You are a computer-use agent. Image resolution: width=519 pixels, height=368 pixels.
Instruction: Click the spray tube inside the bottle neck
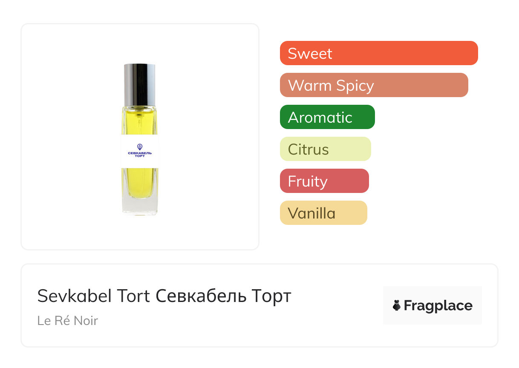pos(140,114)
